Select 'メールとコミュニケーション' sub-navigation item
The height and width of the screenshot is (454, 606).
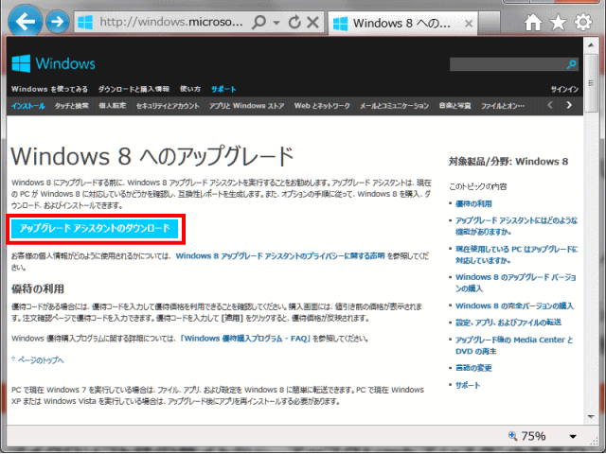394,106
